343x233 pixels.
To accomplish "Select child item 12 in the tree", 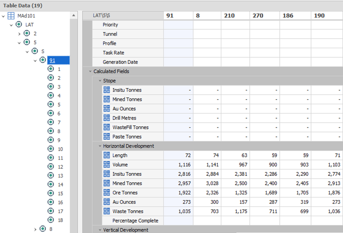I will click(60, 167).
